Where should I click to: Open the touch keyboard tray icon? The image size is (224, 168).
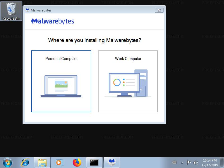174,163
